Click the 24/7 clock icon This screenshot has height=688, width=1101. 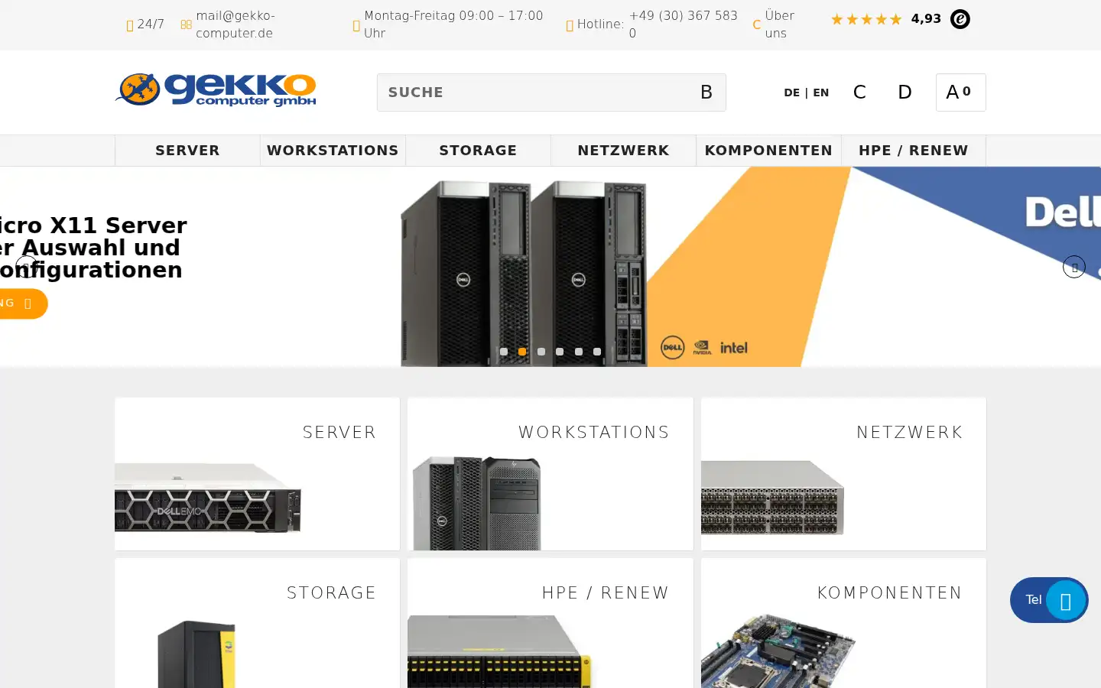coord(130,25)
